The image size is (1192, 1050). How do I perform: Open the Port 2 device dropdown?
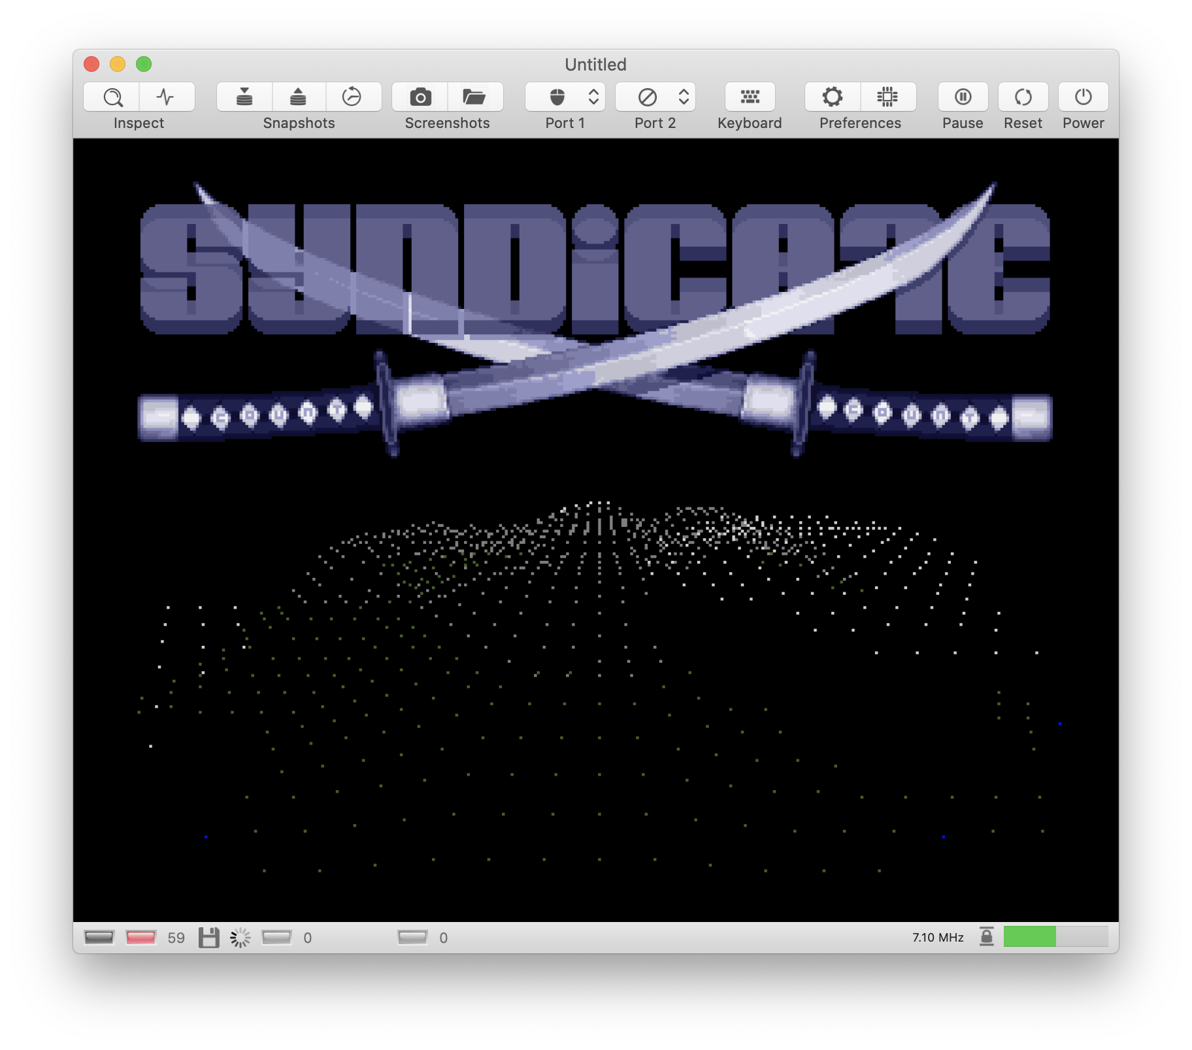click(x=655, y=97)
